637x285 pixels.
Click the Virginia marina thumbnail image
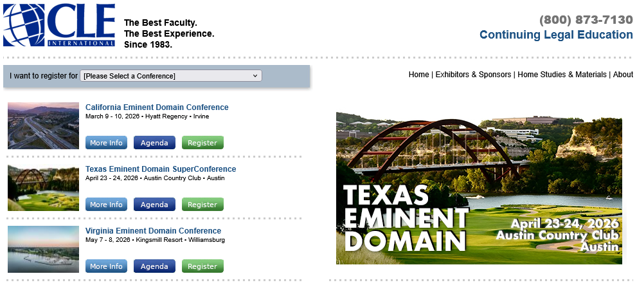click(x=43, y=249)
